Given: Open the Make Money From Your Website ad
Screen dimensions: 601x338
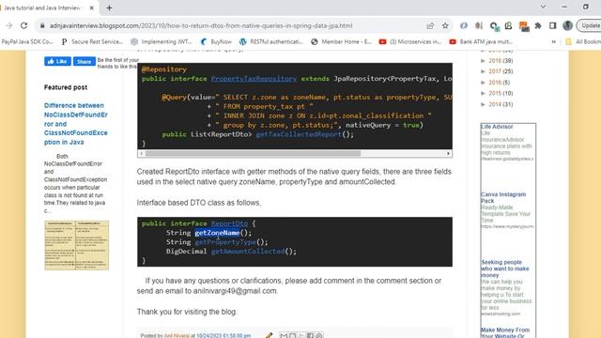Looking at the screenshot, I should pyautogui.click(x=505, y=332).
